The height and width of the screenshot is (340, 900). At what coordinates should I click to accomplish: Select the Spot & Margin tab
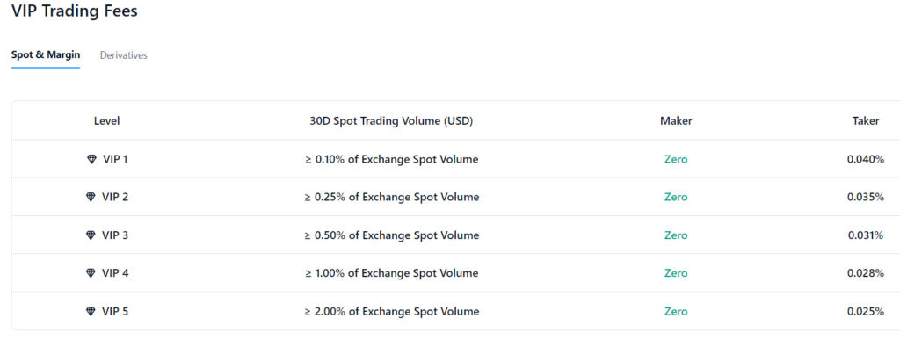pos(46,55)
